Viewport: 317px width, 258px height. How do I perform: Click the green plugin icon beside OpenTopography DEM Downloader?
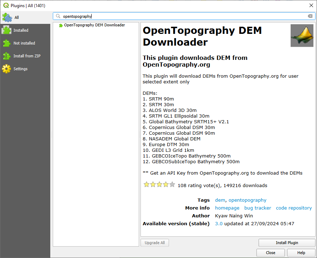coord(61,25)
